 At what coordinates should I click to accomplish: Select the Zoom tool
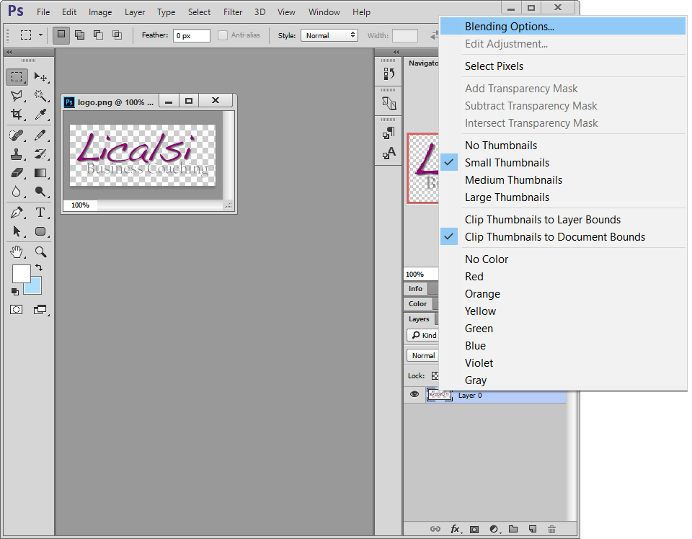pos(40,252)
